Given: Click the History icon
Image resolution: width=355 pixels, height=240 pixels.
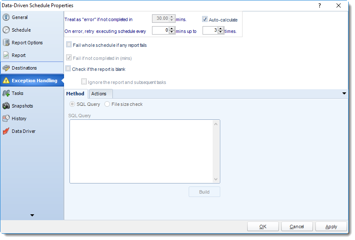Looking at the screenshot, I should [x=6, y=119].
